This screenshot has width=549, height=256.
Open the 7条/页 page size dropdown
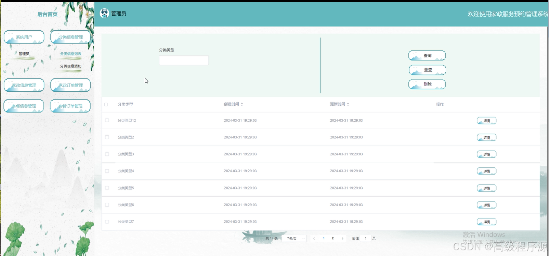[x=294, y=239]
